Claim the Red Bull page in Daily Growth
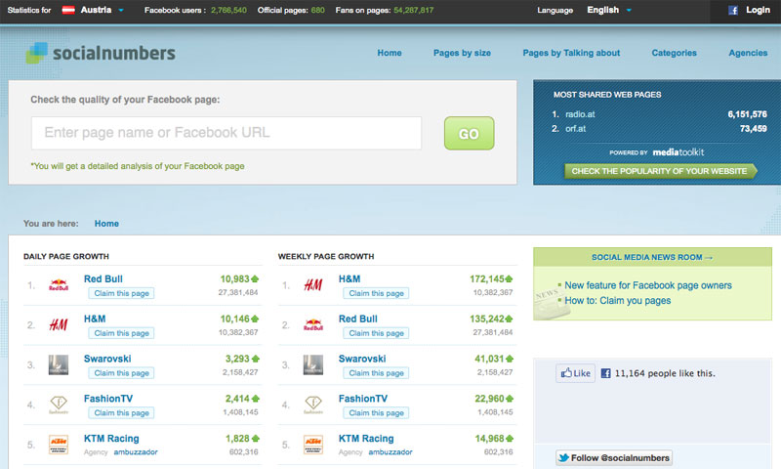781x469 pixels. (121, 293)
